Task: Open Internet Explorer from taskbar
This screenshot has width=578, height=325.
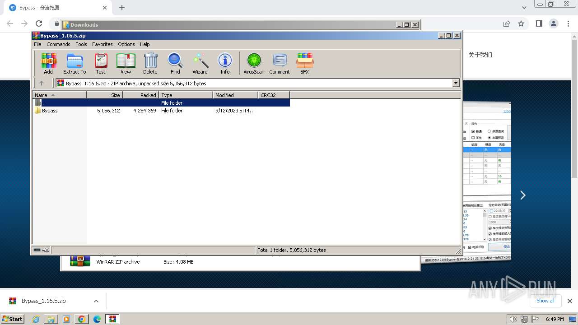Action: click(x=36, y=319)
